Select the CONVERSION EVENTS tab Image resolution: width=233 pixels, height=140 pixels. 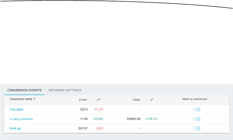[24, 90]
